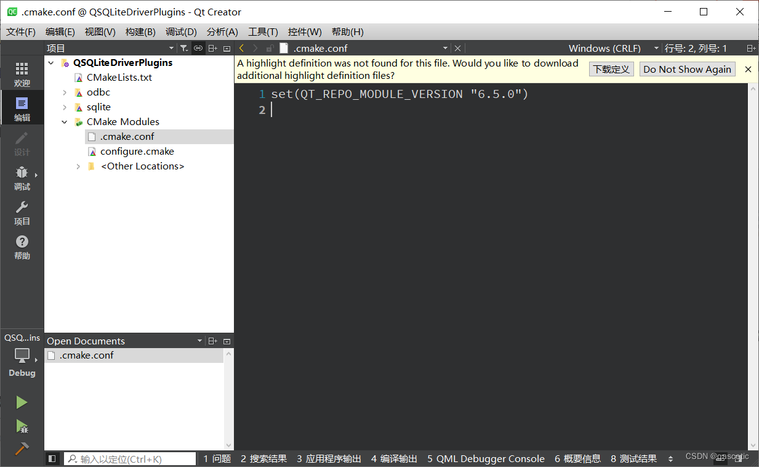Image resolution: width=759 pixels, height=467 pixels.
Task: Select CMakeLists.txt in project tree
Action: pyautogui.click(x=119, y=78)
